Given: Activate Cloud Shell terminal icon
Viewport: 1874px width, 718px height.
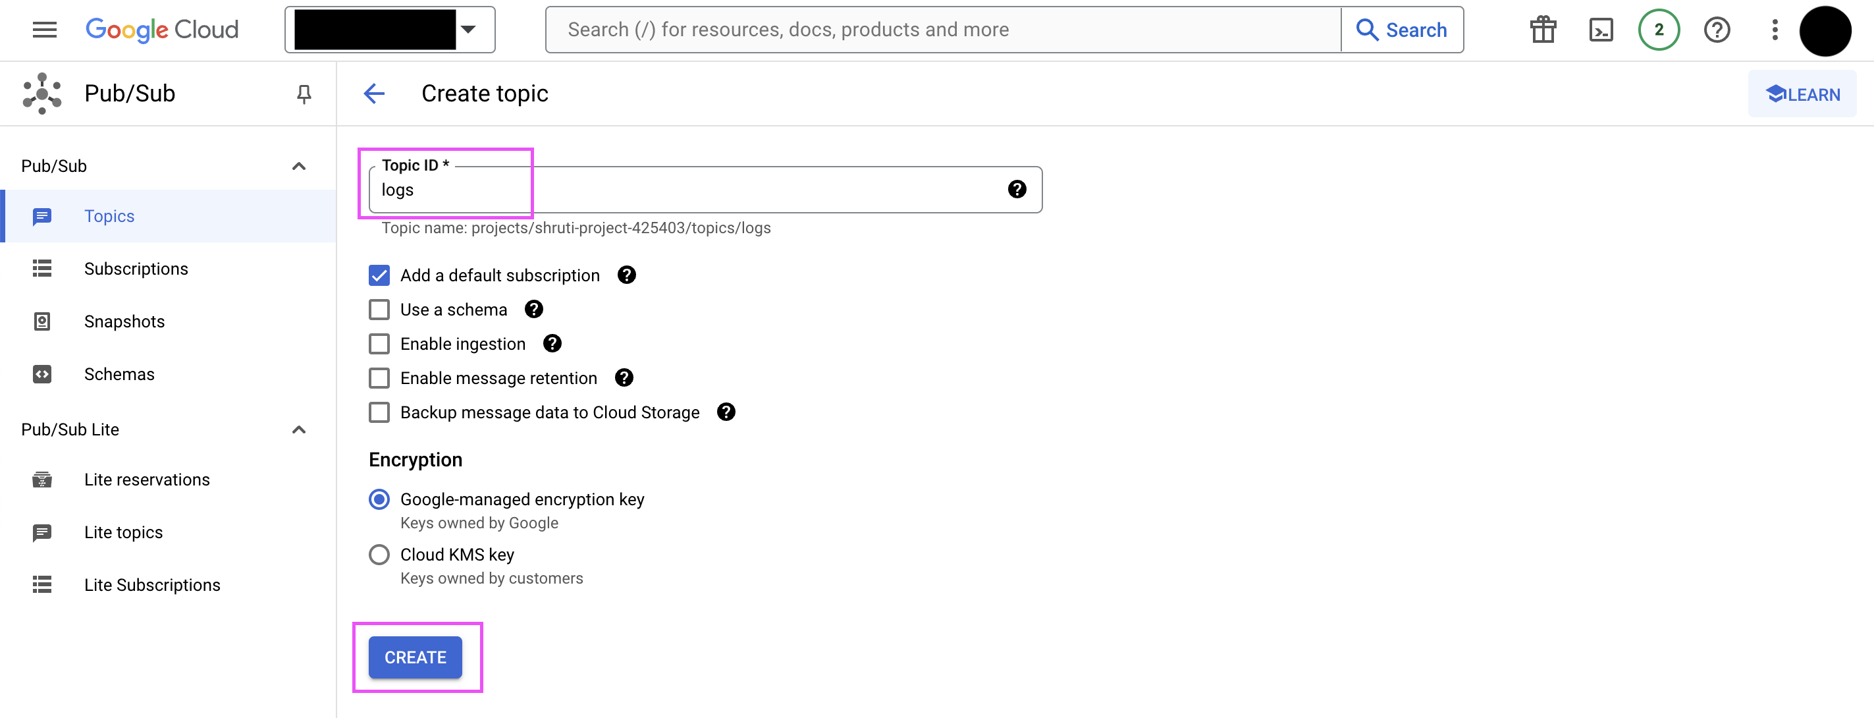Looking at the screenshot, I should point(1601,30).
